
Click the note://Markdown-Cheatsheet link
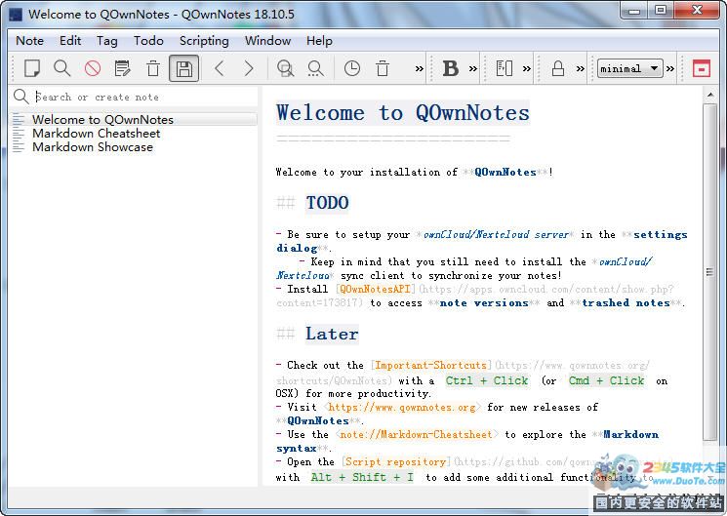[x=416, y=434]
